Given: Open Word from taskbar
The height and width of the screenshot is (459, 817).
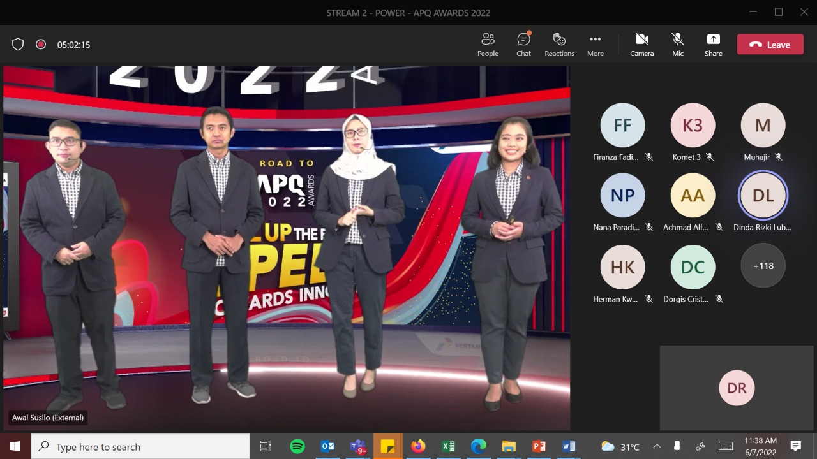Looking at the screenshot, I should (569, 446).
